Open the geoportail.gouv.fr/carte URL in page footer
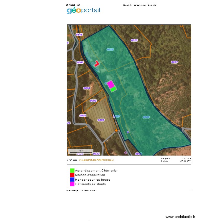The height and width of the screenshot is (221, 221). click(x=80, y=190)
